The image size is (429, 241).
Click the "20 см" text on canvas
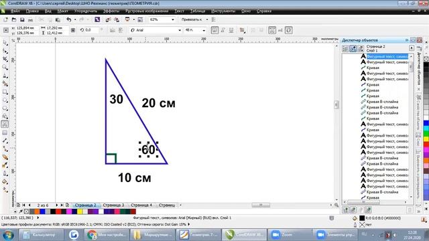click(x=158, y=103)
